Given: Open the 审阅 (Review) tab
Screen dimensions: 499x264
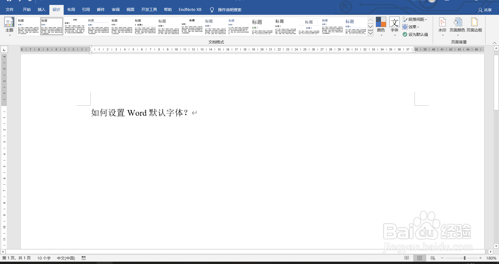Looking at the screenshot, I should pos(116,10).
